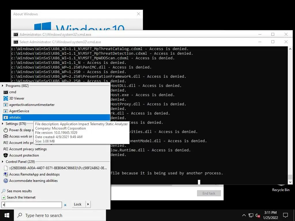The width and height of the screenshot is (295, 221).
Task: Show hidden system tray icons
Action: coord(244,215)
